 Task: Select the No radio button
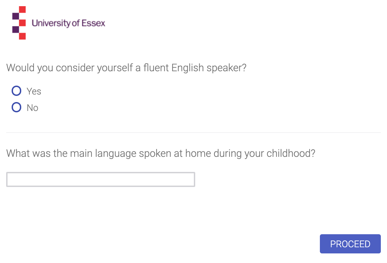click(x=16, y=107)
